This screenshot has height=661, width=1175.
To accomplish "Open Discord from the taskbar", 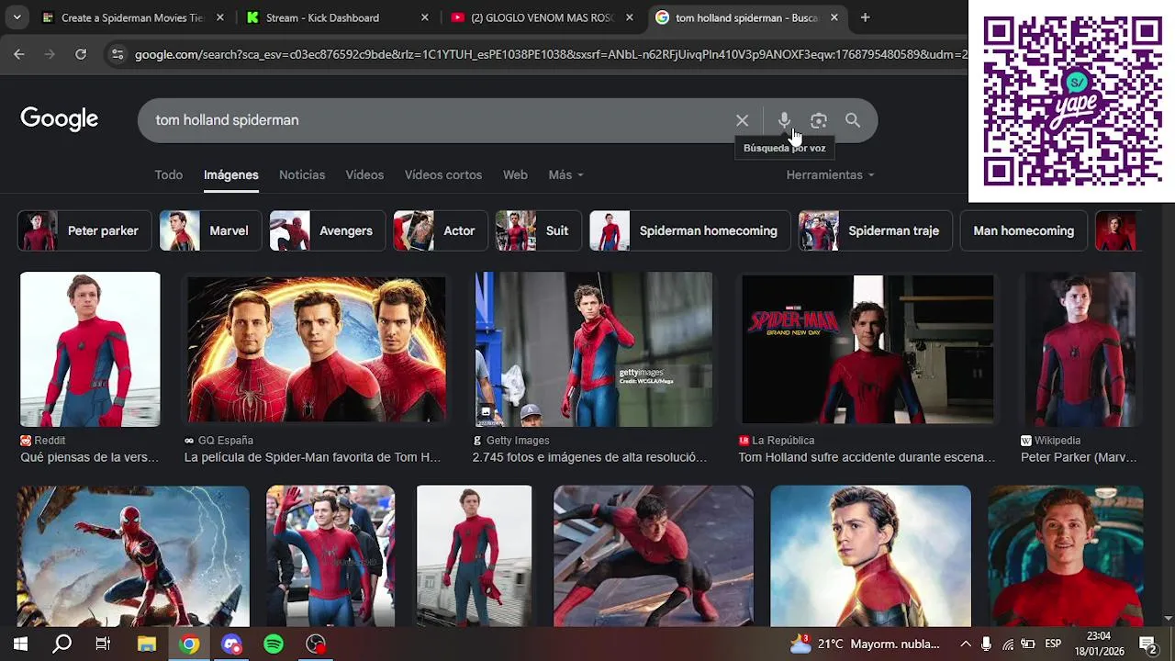I will pos(231,644).
